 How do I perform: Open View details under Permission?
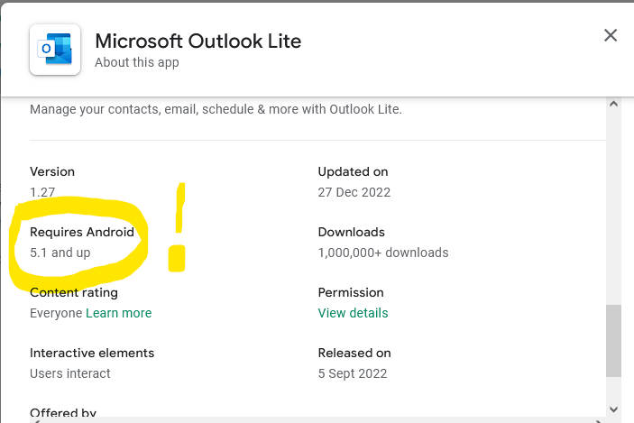tap(353, 313)
